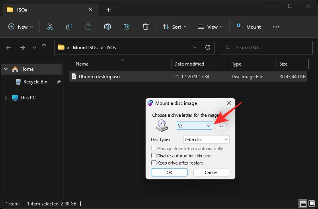Click the 30,43,440 KB size cell

(293, 77)
